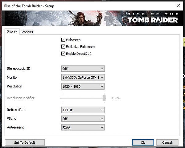Image resolution: width=185 pixels, height=148 pixels.
Task: Open the Refresh Rate dropdown showing 144 Hz
Action: coord(83,110)
